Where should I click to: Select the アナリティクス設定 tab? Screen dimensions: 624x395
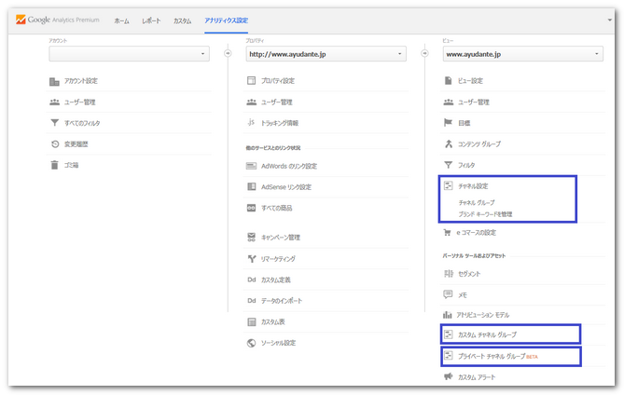[226, 20]
